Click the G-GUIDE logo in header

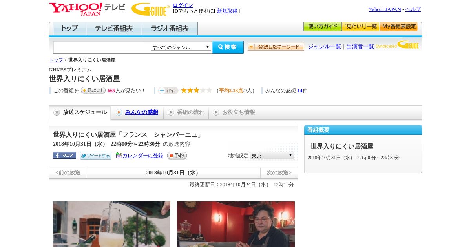150,9
